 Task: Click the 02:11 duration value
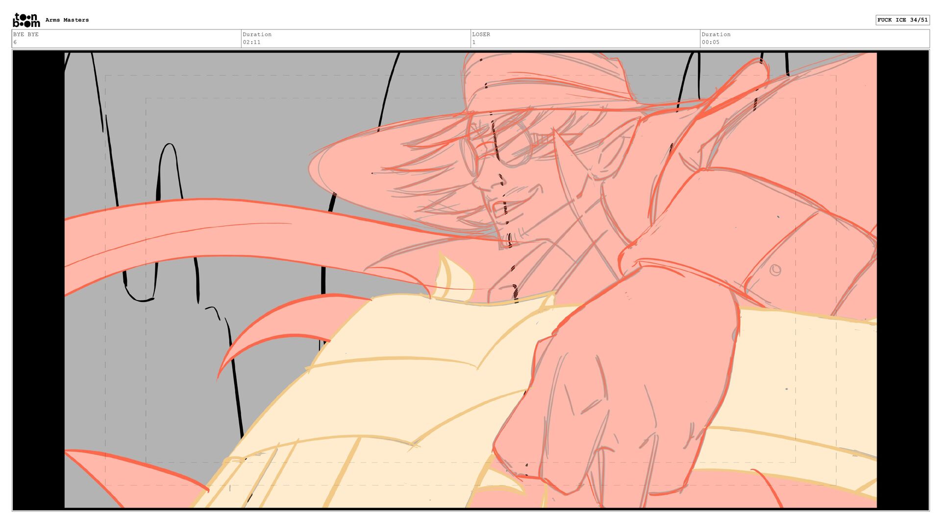pos(251,42)
